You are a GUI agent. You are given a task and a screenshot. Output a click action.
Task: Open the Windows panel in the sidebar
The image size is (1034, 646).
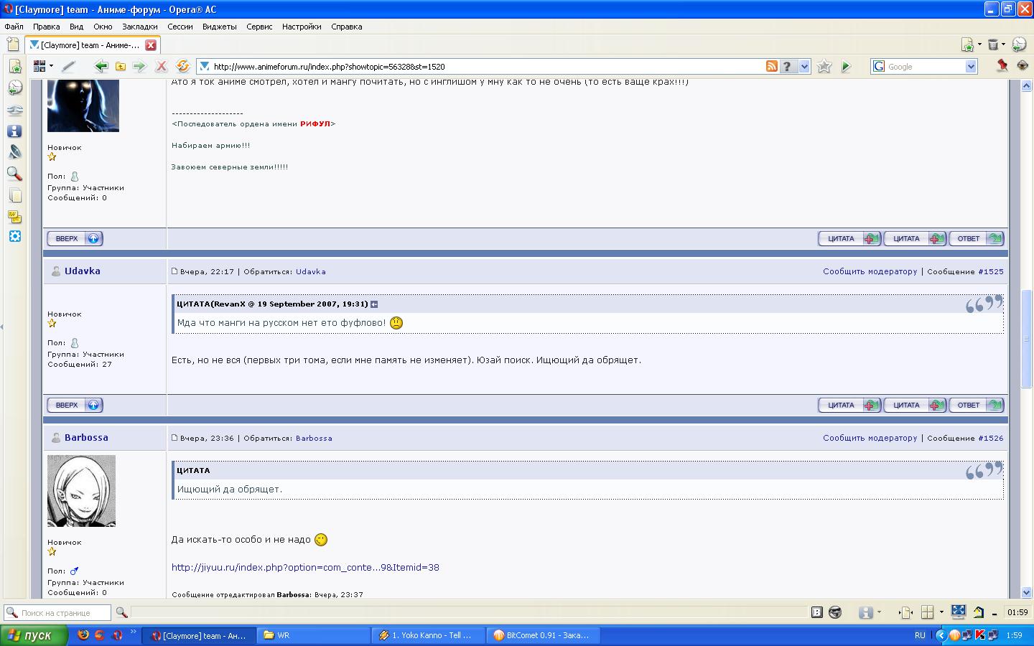pyautogui.click(x=14, y=195)
